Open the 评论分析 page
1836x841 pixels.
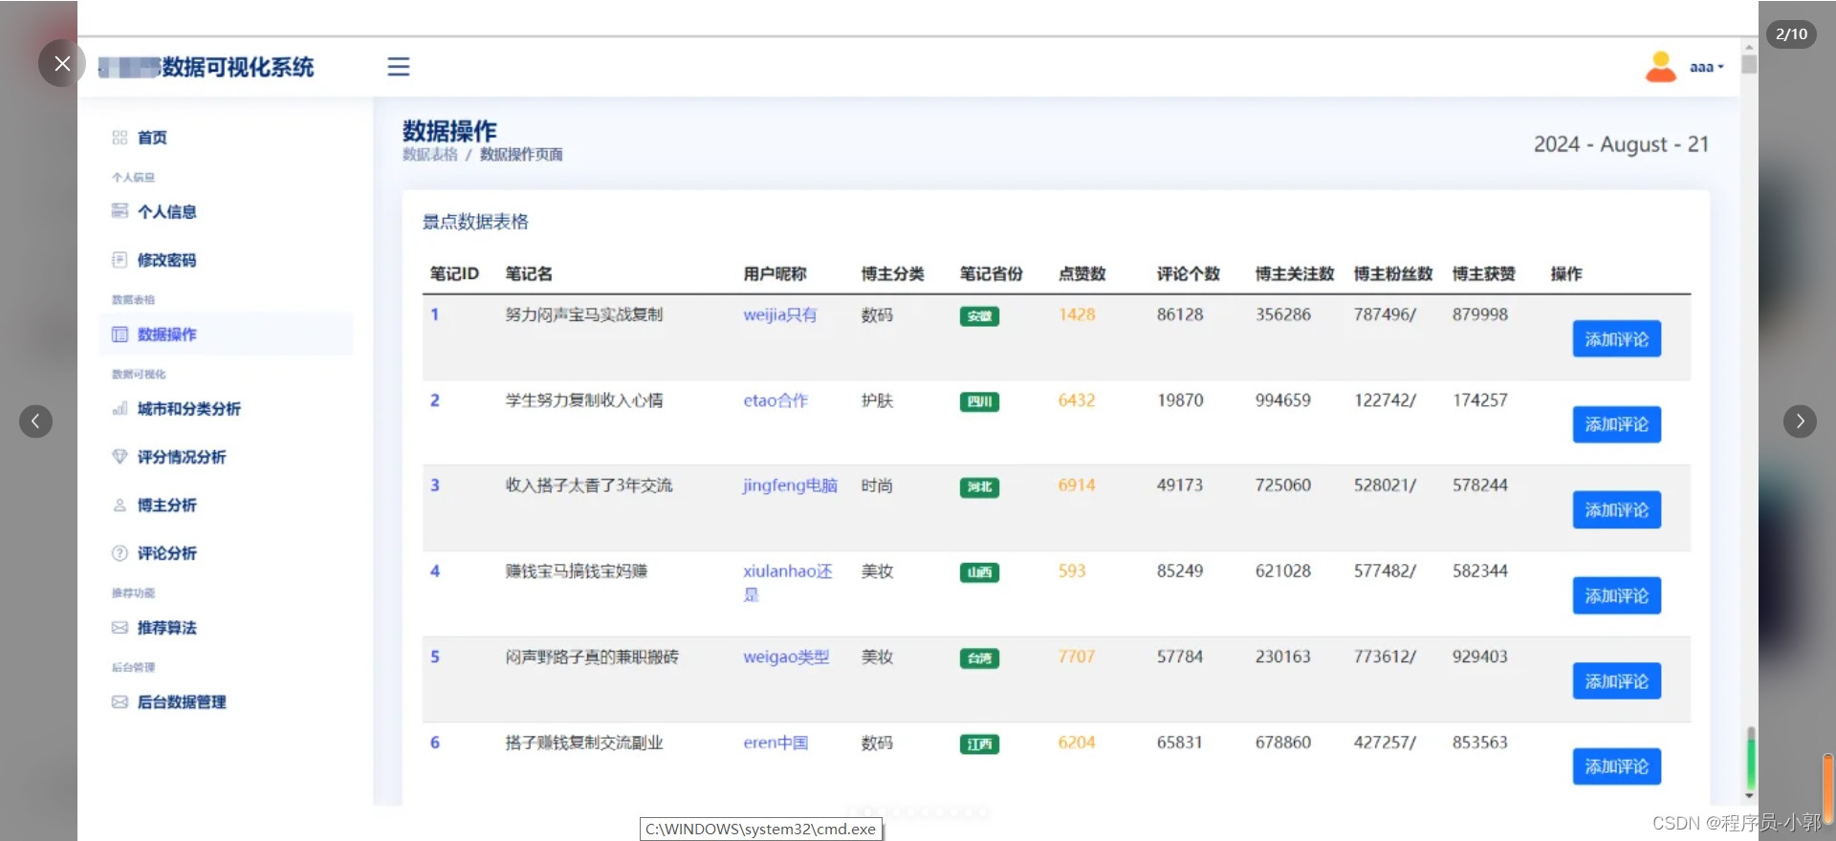167,553
